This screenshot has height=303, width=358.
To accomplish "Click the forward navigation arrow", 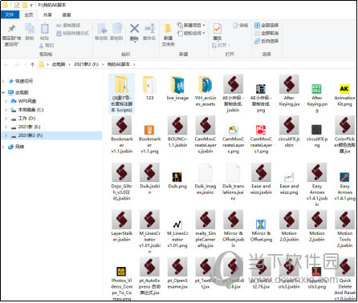I will pyautogui.click(x=17, y=64).
